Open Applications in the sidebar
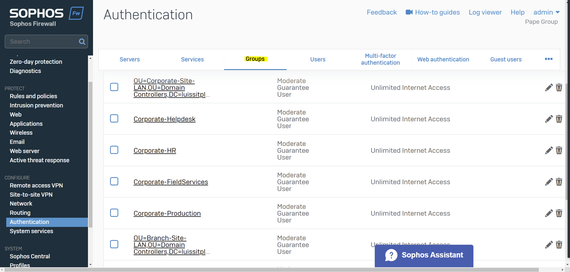Viewport: 570px width, 272px height. pyautogui.click(x=26, y=124)
